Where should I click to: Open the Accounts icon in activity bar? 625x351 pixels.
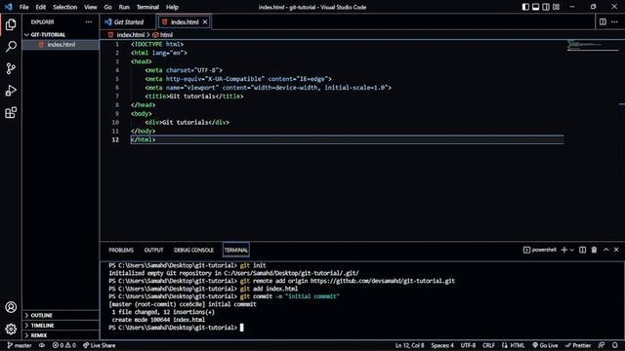point(11,307)
